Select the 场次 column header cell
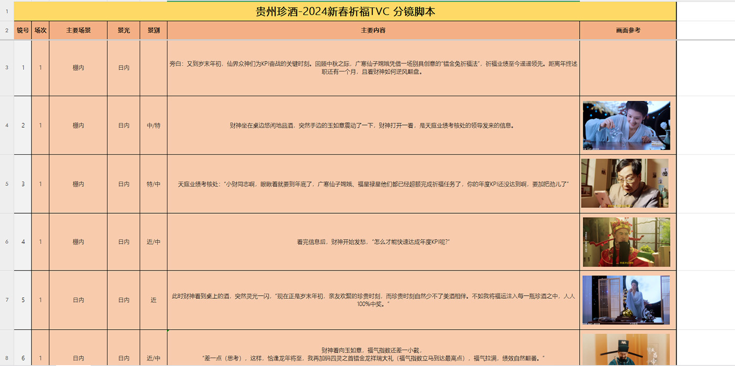Viewport: 735px width, 366px height. [40, 30]
